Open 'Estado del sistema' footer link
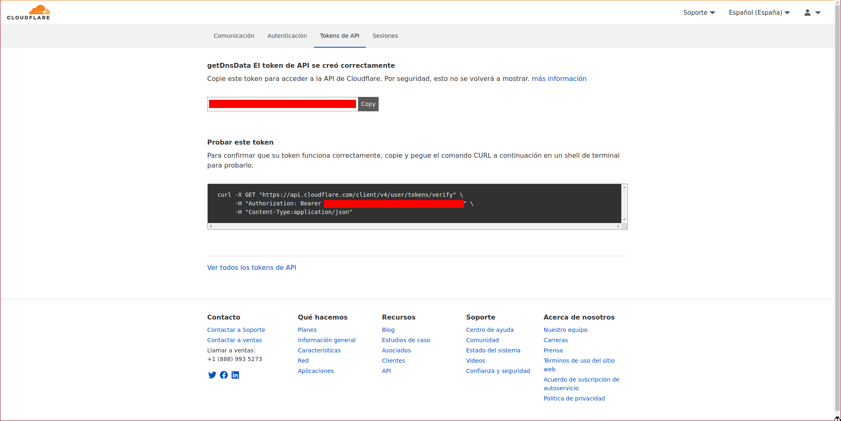The image size is (841, 421). click(493, 350)
